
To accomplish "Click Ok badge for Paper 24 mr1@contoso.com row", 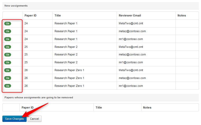I will [8, 39].
